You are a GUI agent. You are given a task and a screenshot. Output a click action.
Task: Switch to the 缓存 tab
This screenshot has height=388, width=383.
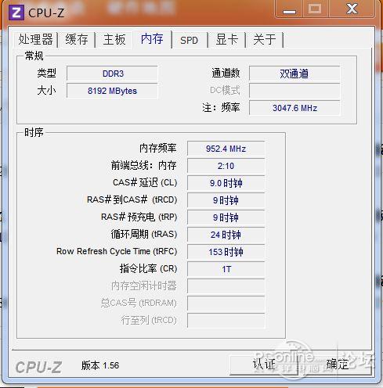(77, 40)
